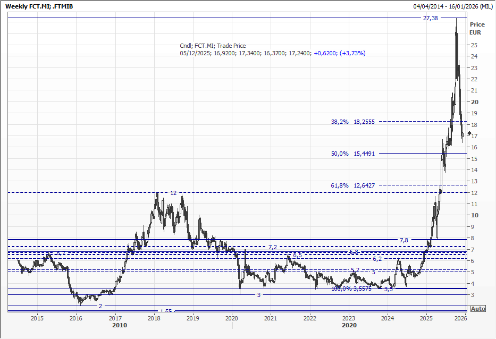This screenshot has width=496, height=339.
Task: Select the 61,8% Fibonacci level label
Action: click(340, 185)
